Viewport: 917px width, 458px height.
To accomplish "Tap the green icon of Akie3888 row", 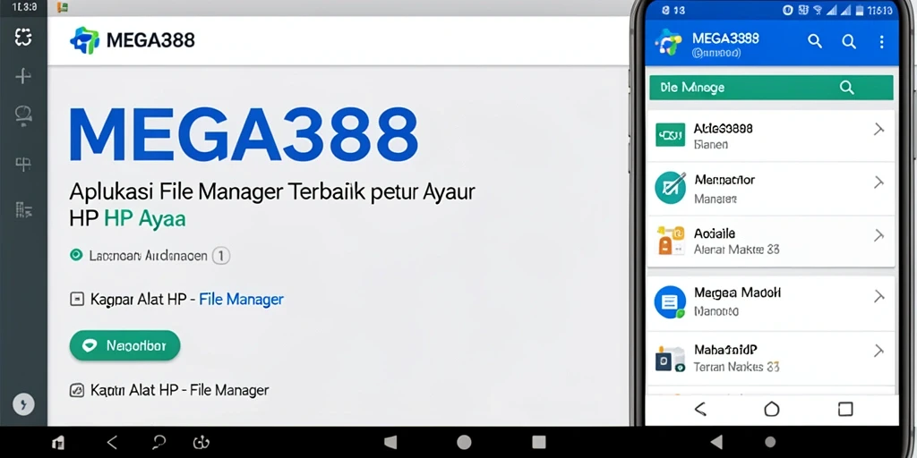I will tap(670, 135).
